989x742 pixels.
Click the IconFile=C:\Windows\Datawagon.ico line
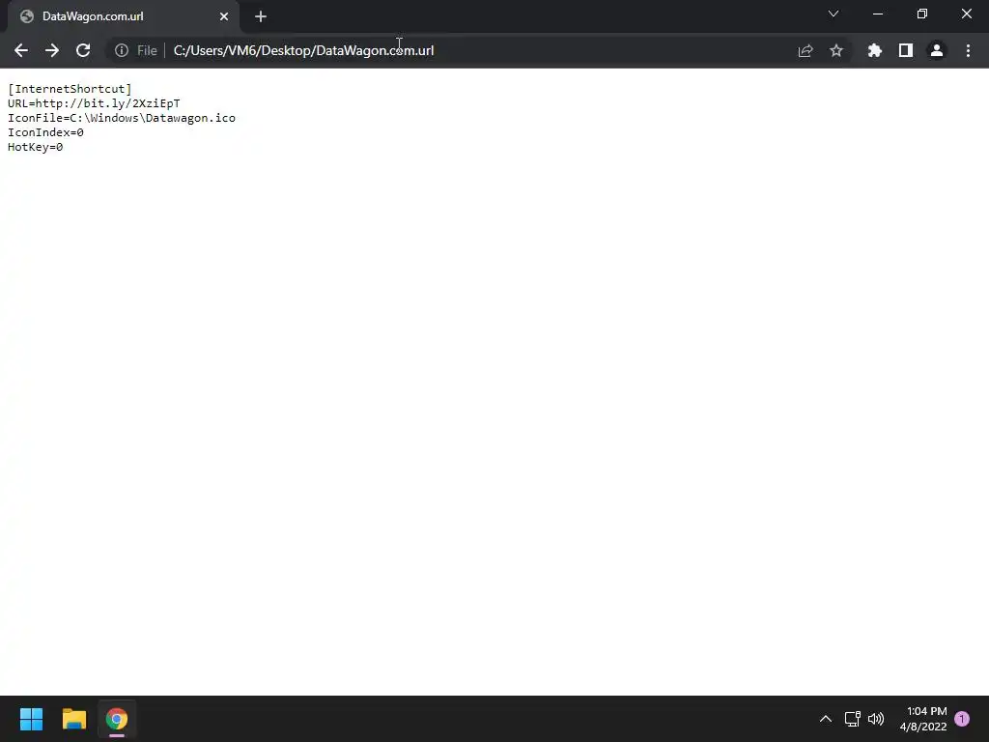point(122,118)
